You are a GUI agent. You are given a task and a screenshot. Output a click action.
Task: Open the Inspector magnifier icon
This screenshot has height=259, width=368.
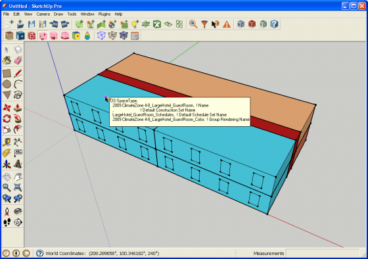(x=193, y=24)
